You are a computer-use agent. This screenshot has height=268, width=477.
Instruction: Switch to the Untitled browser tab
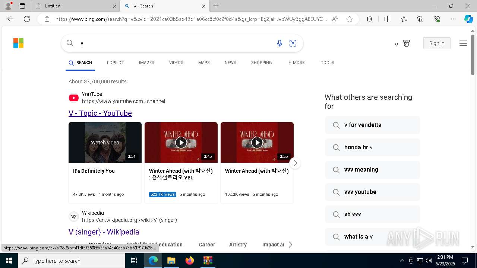click(75, 6)
